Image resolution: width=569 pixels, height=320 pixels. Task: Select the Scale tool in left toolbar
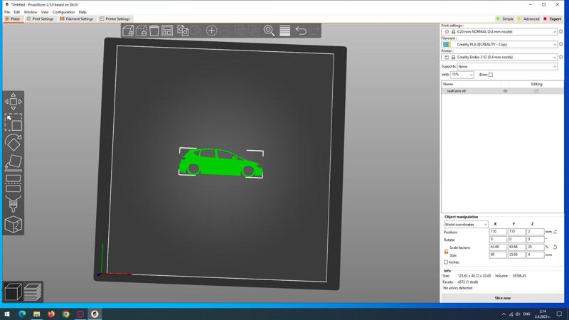(14, 122)
